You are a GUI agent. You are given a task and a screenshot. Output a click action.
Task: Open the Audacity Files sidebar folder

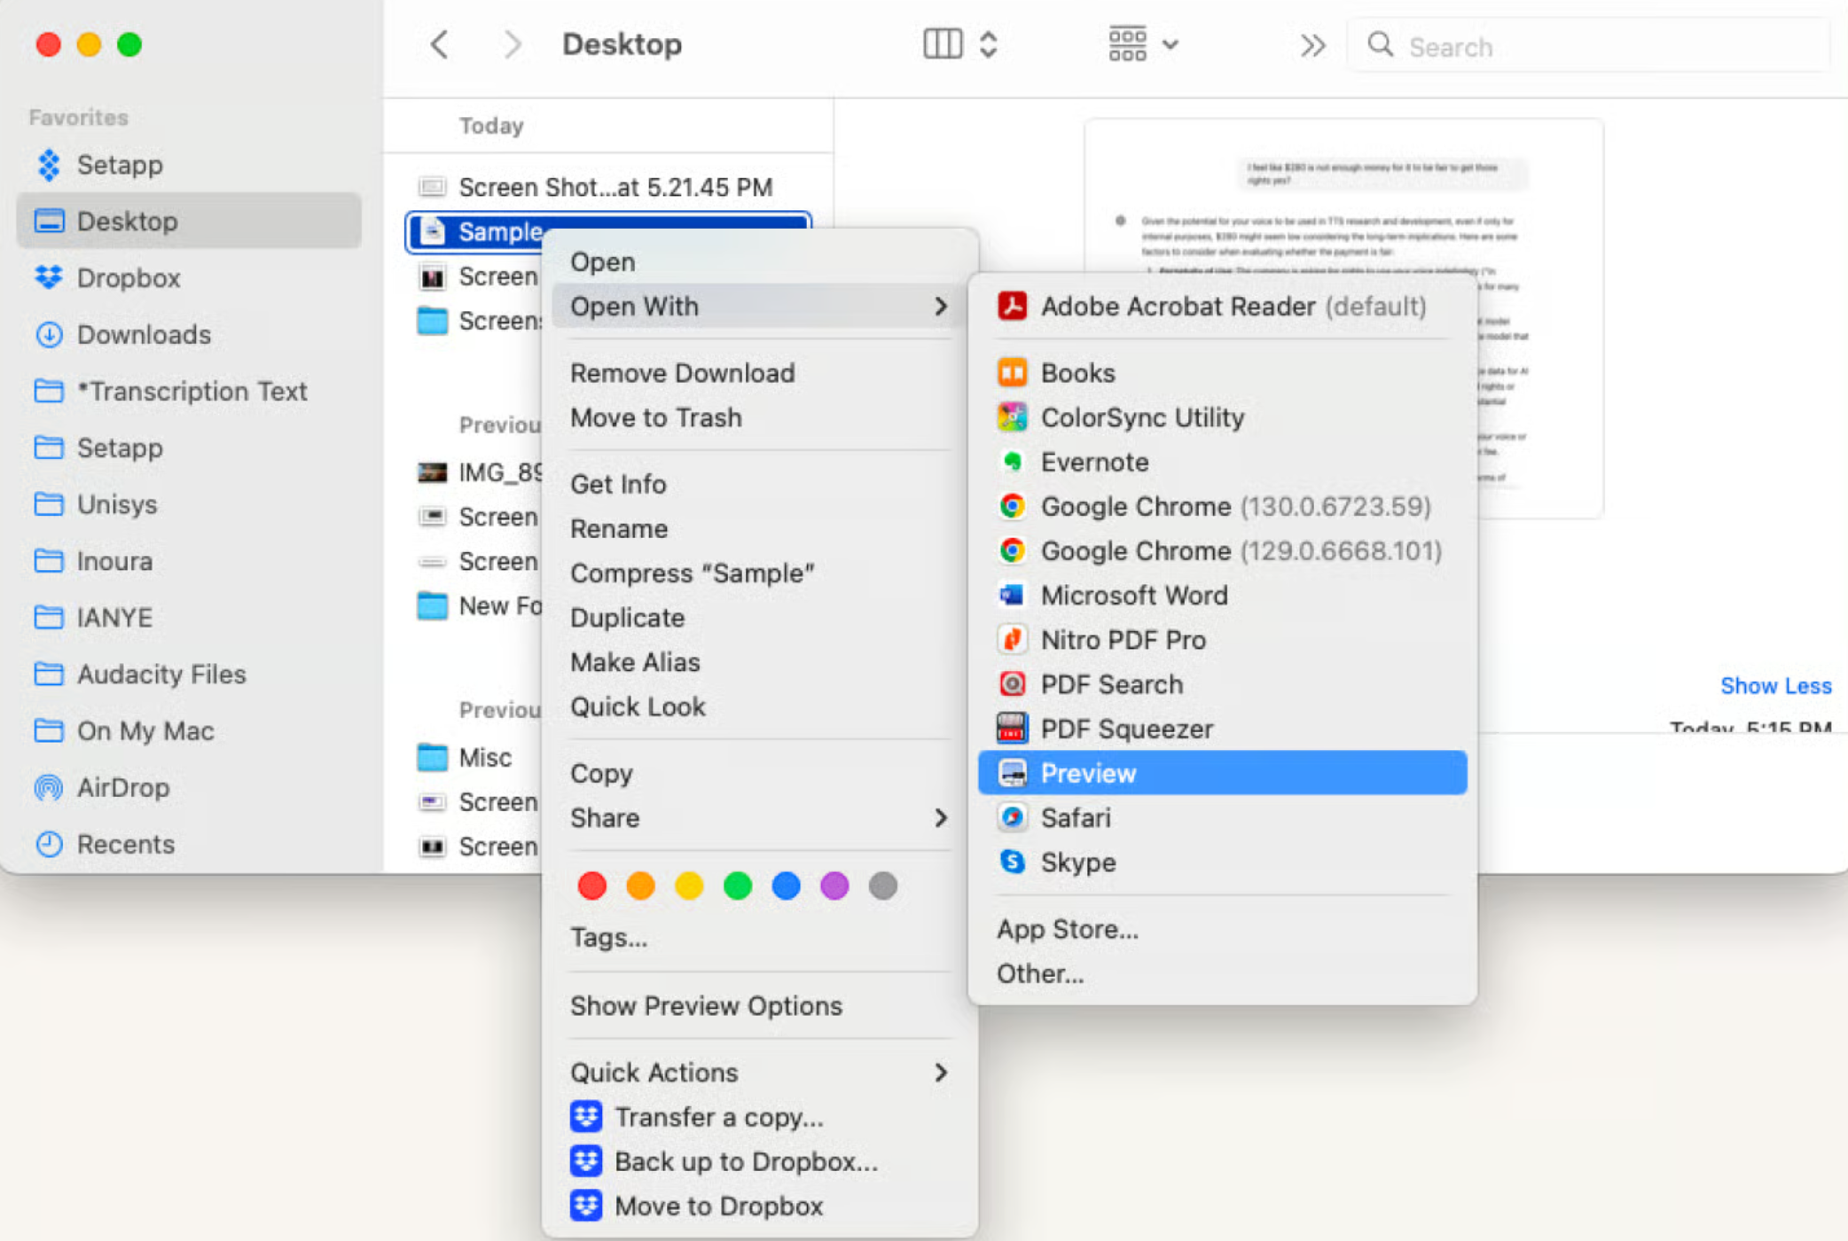[x=189, y=674]
